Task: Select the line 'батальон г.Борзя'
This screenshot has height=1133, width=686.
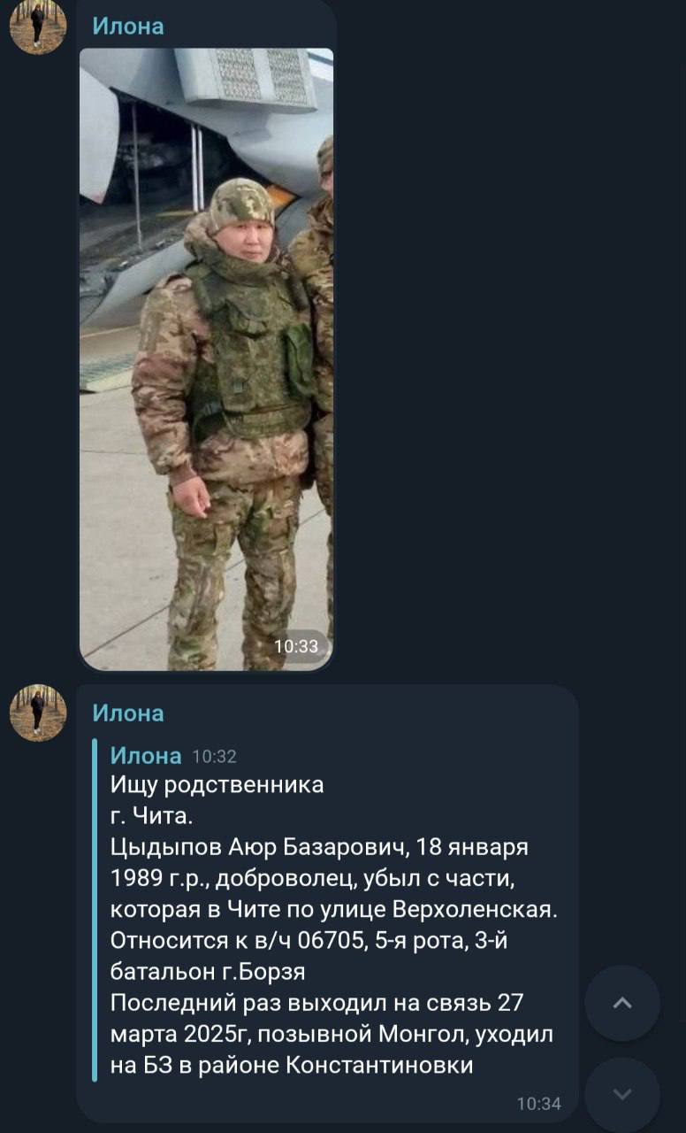Action: point(208,972)
